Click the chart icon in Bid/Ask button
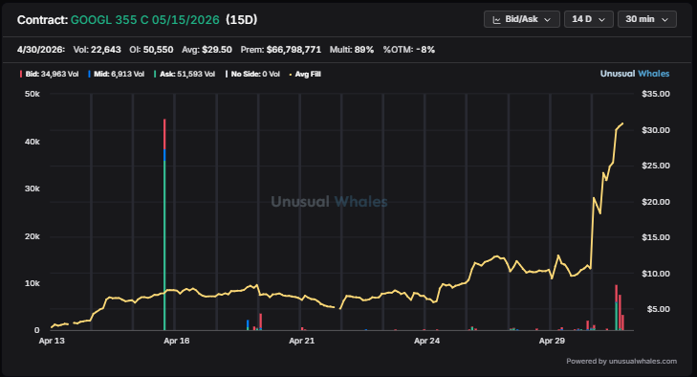697x377 pixels. pos(496,19)
